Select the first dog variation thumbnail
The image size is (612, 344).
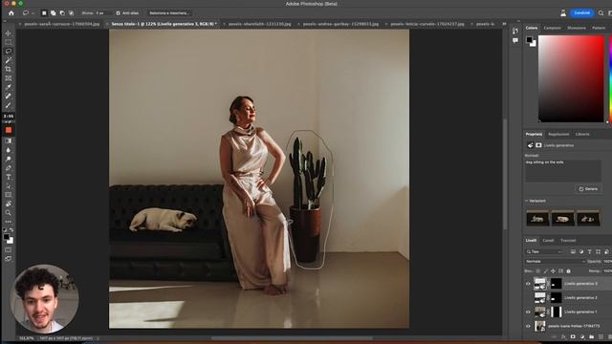point(537,218)
